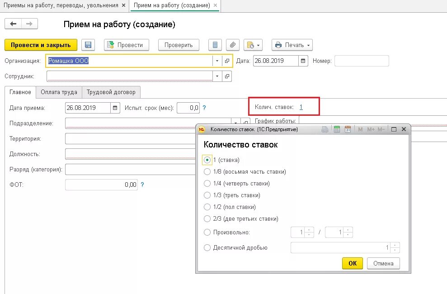Go forward with the right arrow button
The height and width of the screenshot is (294, 447).
click(x=29, y=24)
